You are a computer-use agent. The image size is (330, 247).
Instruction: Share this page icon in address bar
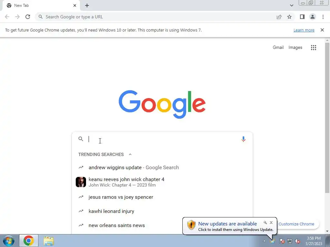279,17
